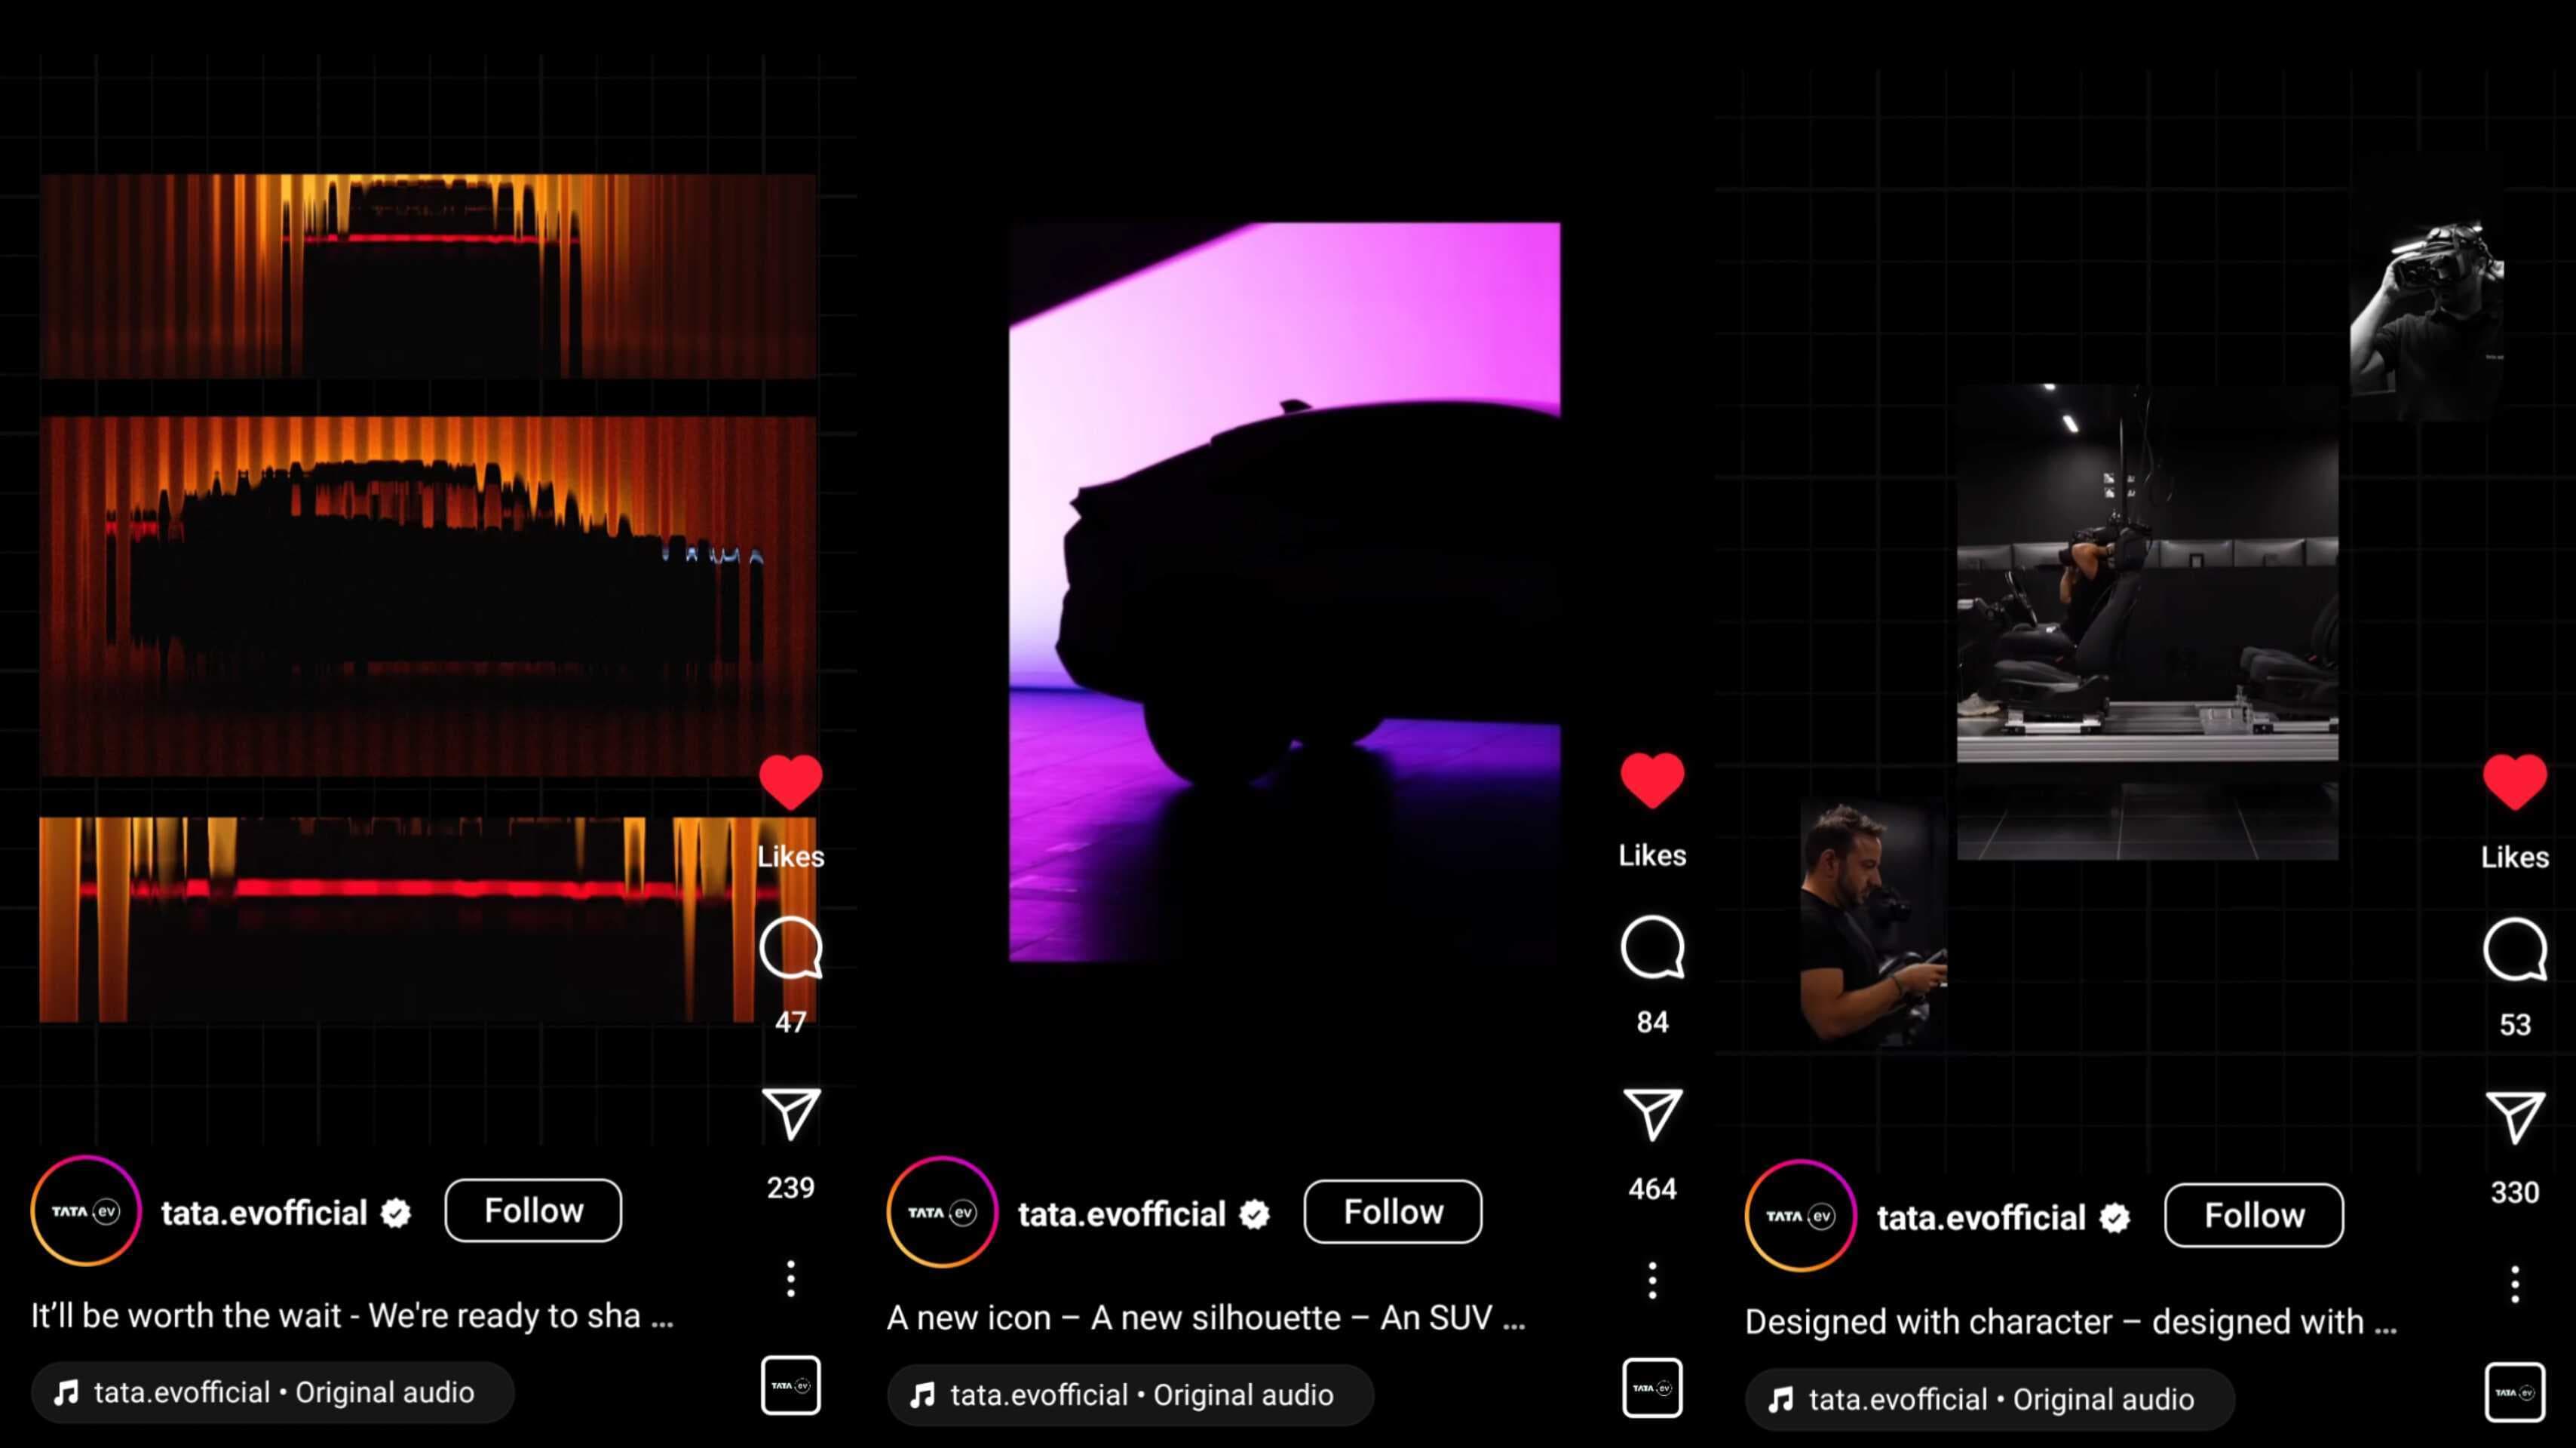Click the share/send icon on center reel
2576x1448 pixels.
click(x=1649, y=1113)
